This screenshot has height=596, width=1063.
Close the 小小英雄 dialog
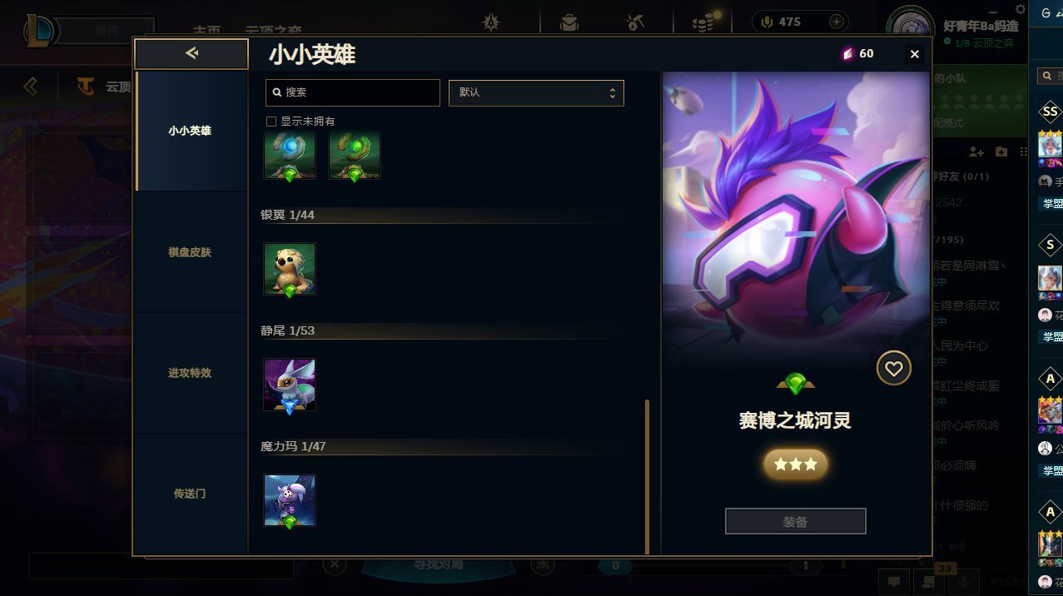pyautogui.click(x=914, y=54)
